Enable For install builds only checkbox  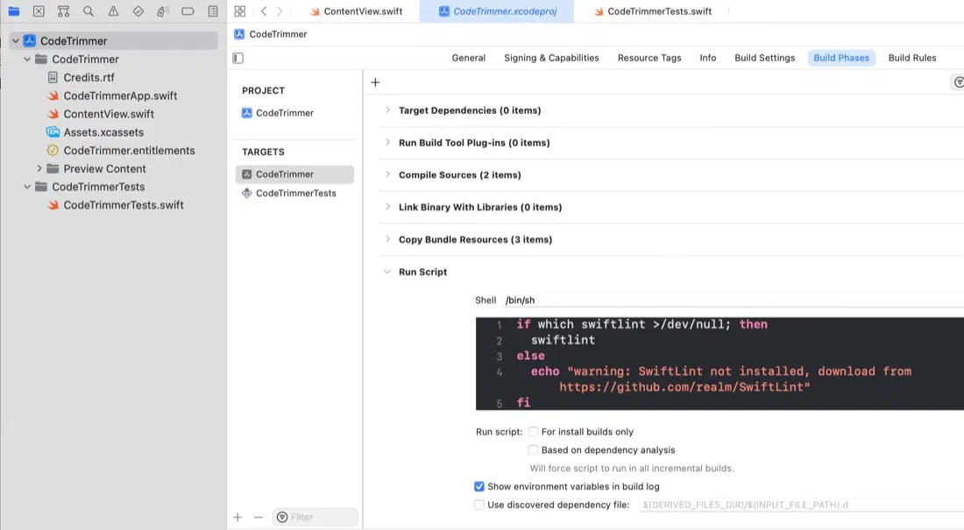click(533, 432)
